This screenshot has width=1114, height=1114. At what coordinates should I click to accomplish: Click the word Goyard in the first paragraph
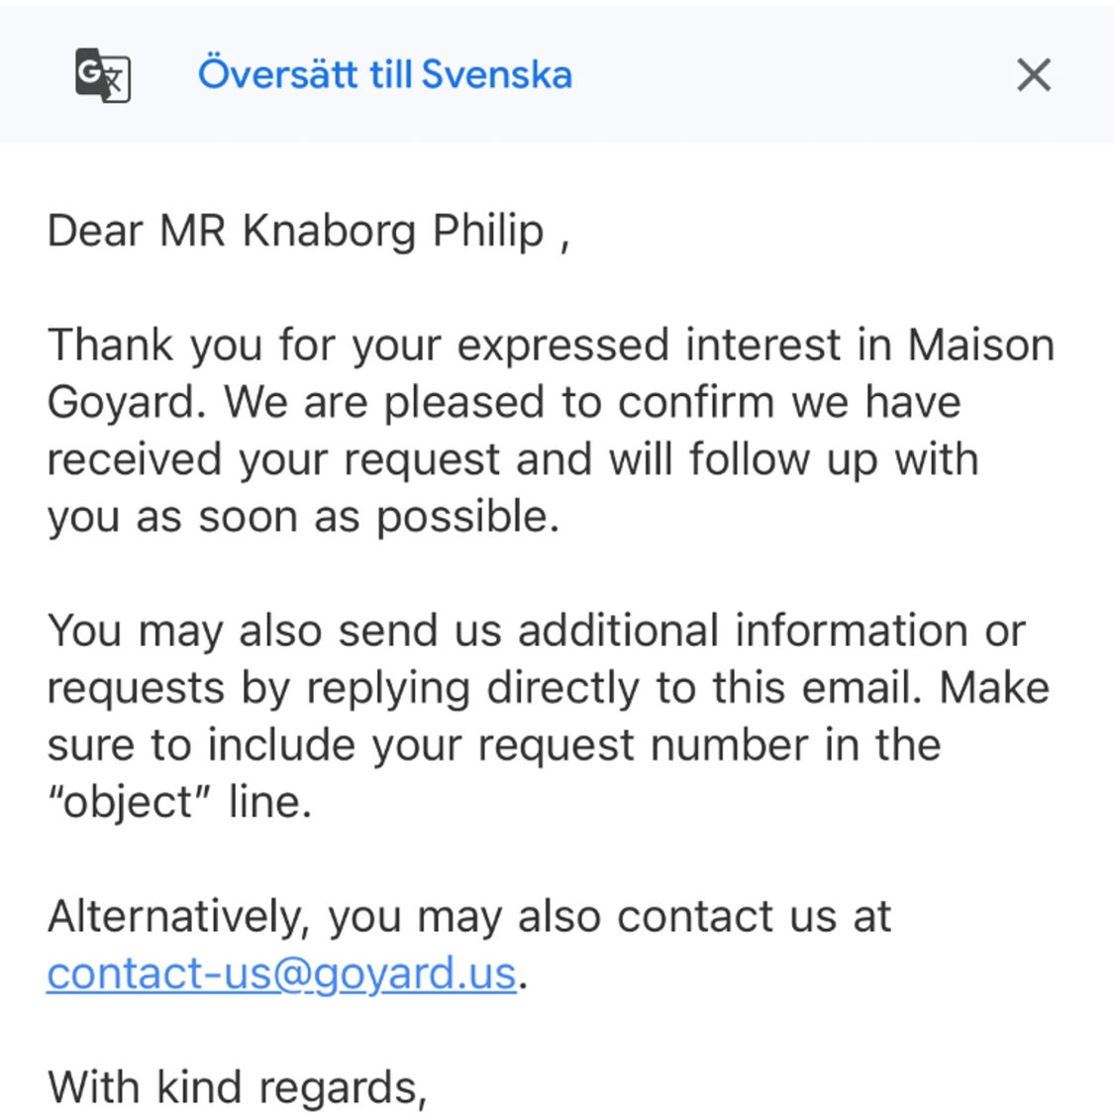[x=121, y=403]
